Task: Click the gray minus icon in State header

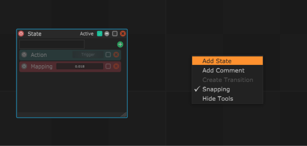Action: tap(107, 34)
